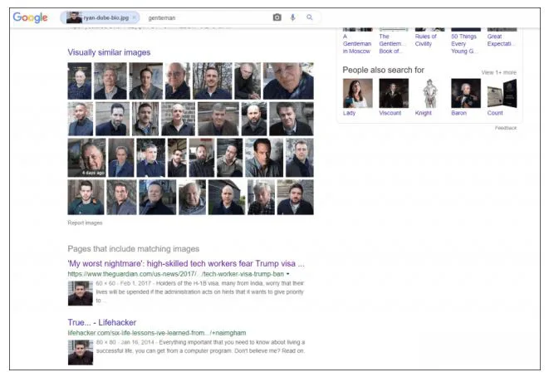Click the 'Feedback' link under knowledge panel
The height and width of the screenshot is (377, 549).
click(505, 128)
